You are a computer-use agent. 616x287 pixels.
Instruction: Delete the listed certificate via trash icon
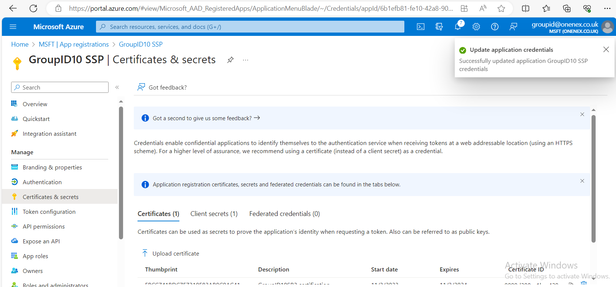[x=584, y=283]
